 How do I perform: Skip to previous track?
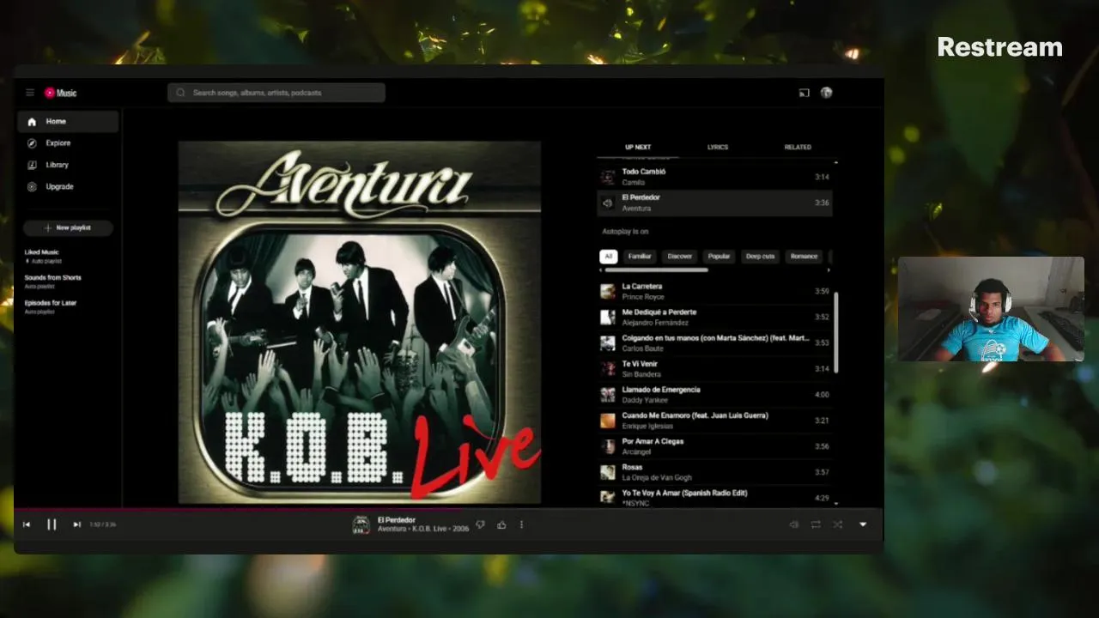tap(27, 524)
